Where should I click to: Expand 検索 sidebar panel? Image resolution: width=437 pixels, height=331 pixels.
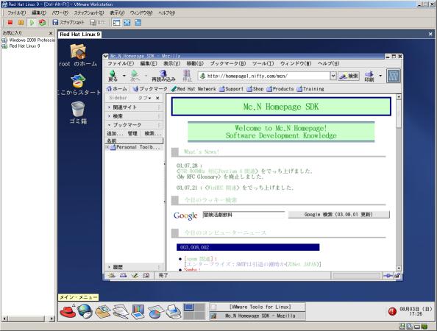(134, 116)
